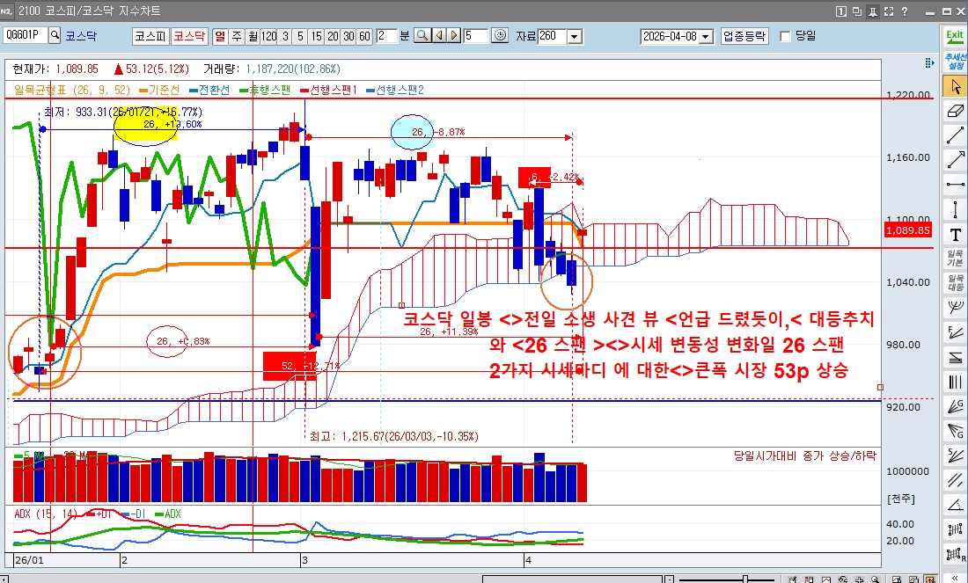Viewport: 968px width, 583px height.
Task: Switch to 코스닥 index
Action: pos(189,36)
